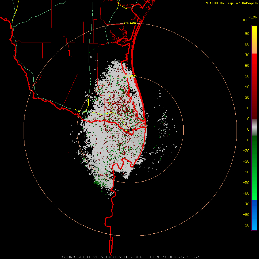Click the Storm Relative Velocity caption at the bottom
Screen dimensions: 259x259
point(131,257)
